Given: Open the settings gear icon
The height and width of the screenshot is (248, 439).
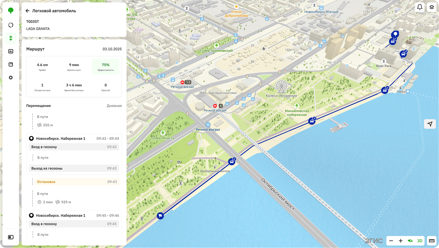Looking at the screenshot, I should 11,78.
